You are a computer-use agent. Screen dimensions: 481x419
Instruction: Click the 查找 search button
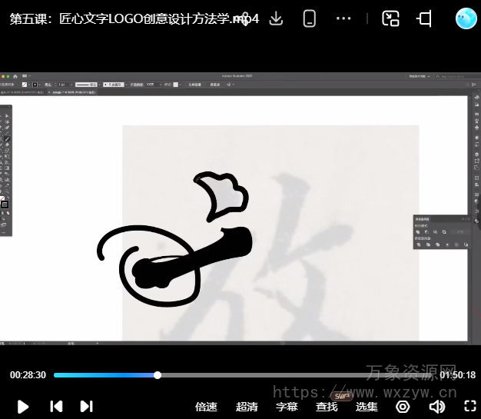[x=327, y=407]
